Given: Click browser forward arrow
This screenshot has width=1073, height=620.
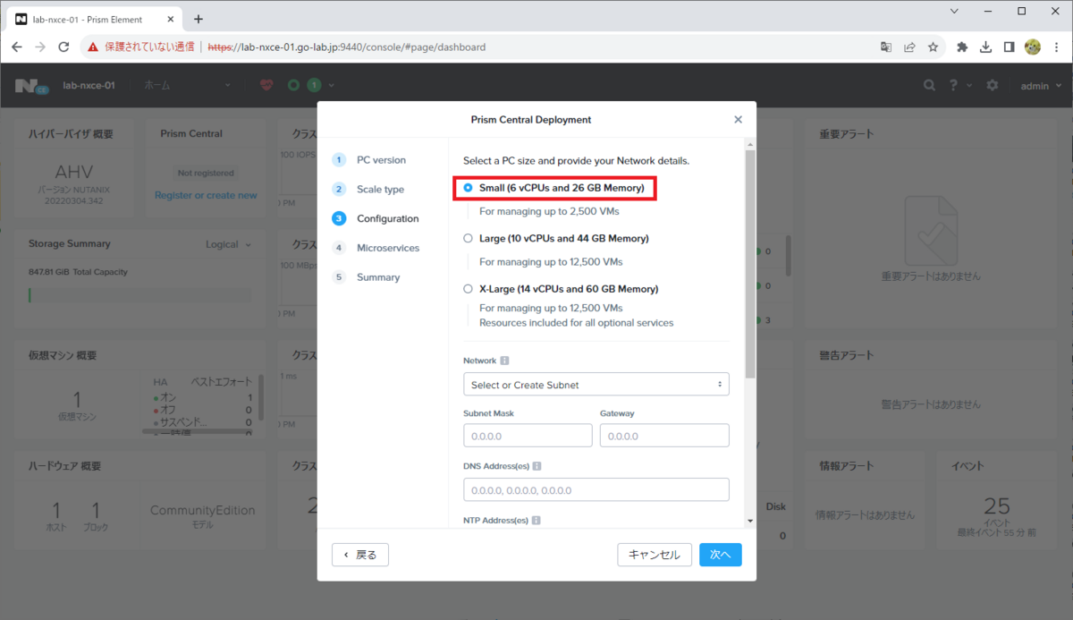Looking at the screenshot, I should click(40, 47).
